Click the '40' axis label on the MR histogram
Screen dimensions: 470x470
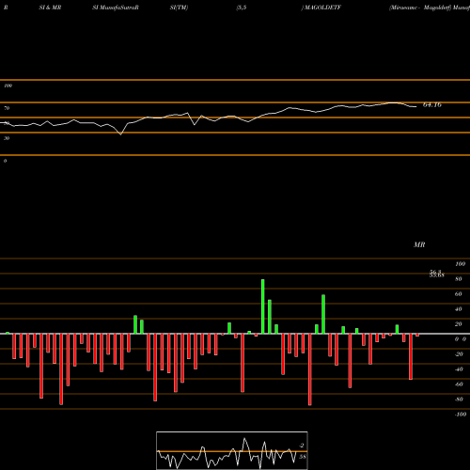coord(458,309)
